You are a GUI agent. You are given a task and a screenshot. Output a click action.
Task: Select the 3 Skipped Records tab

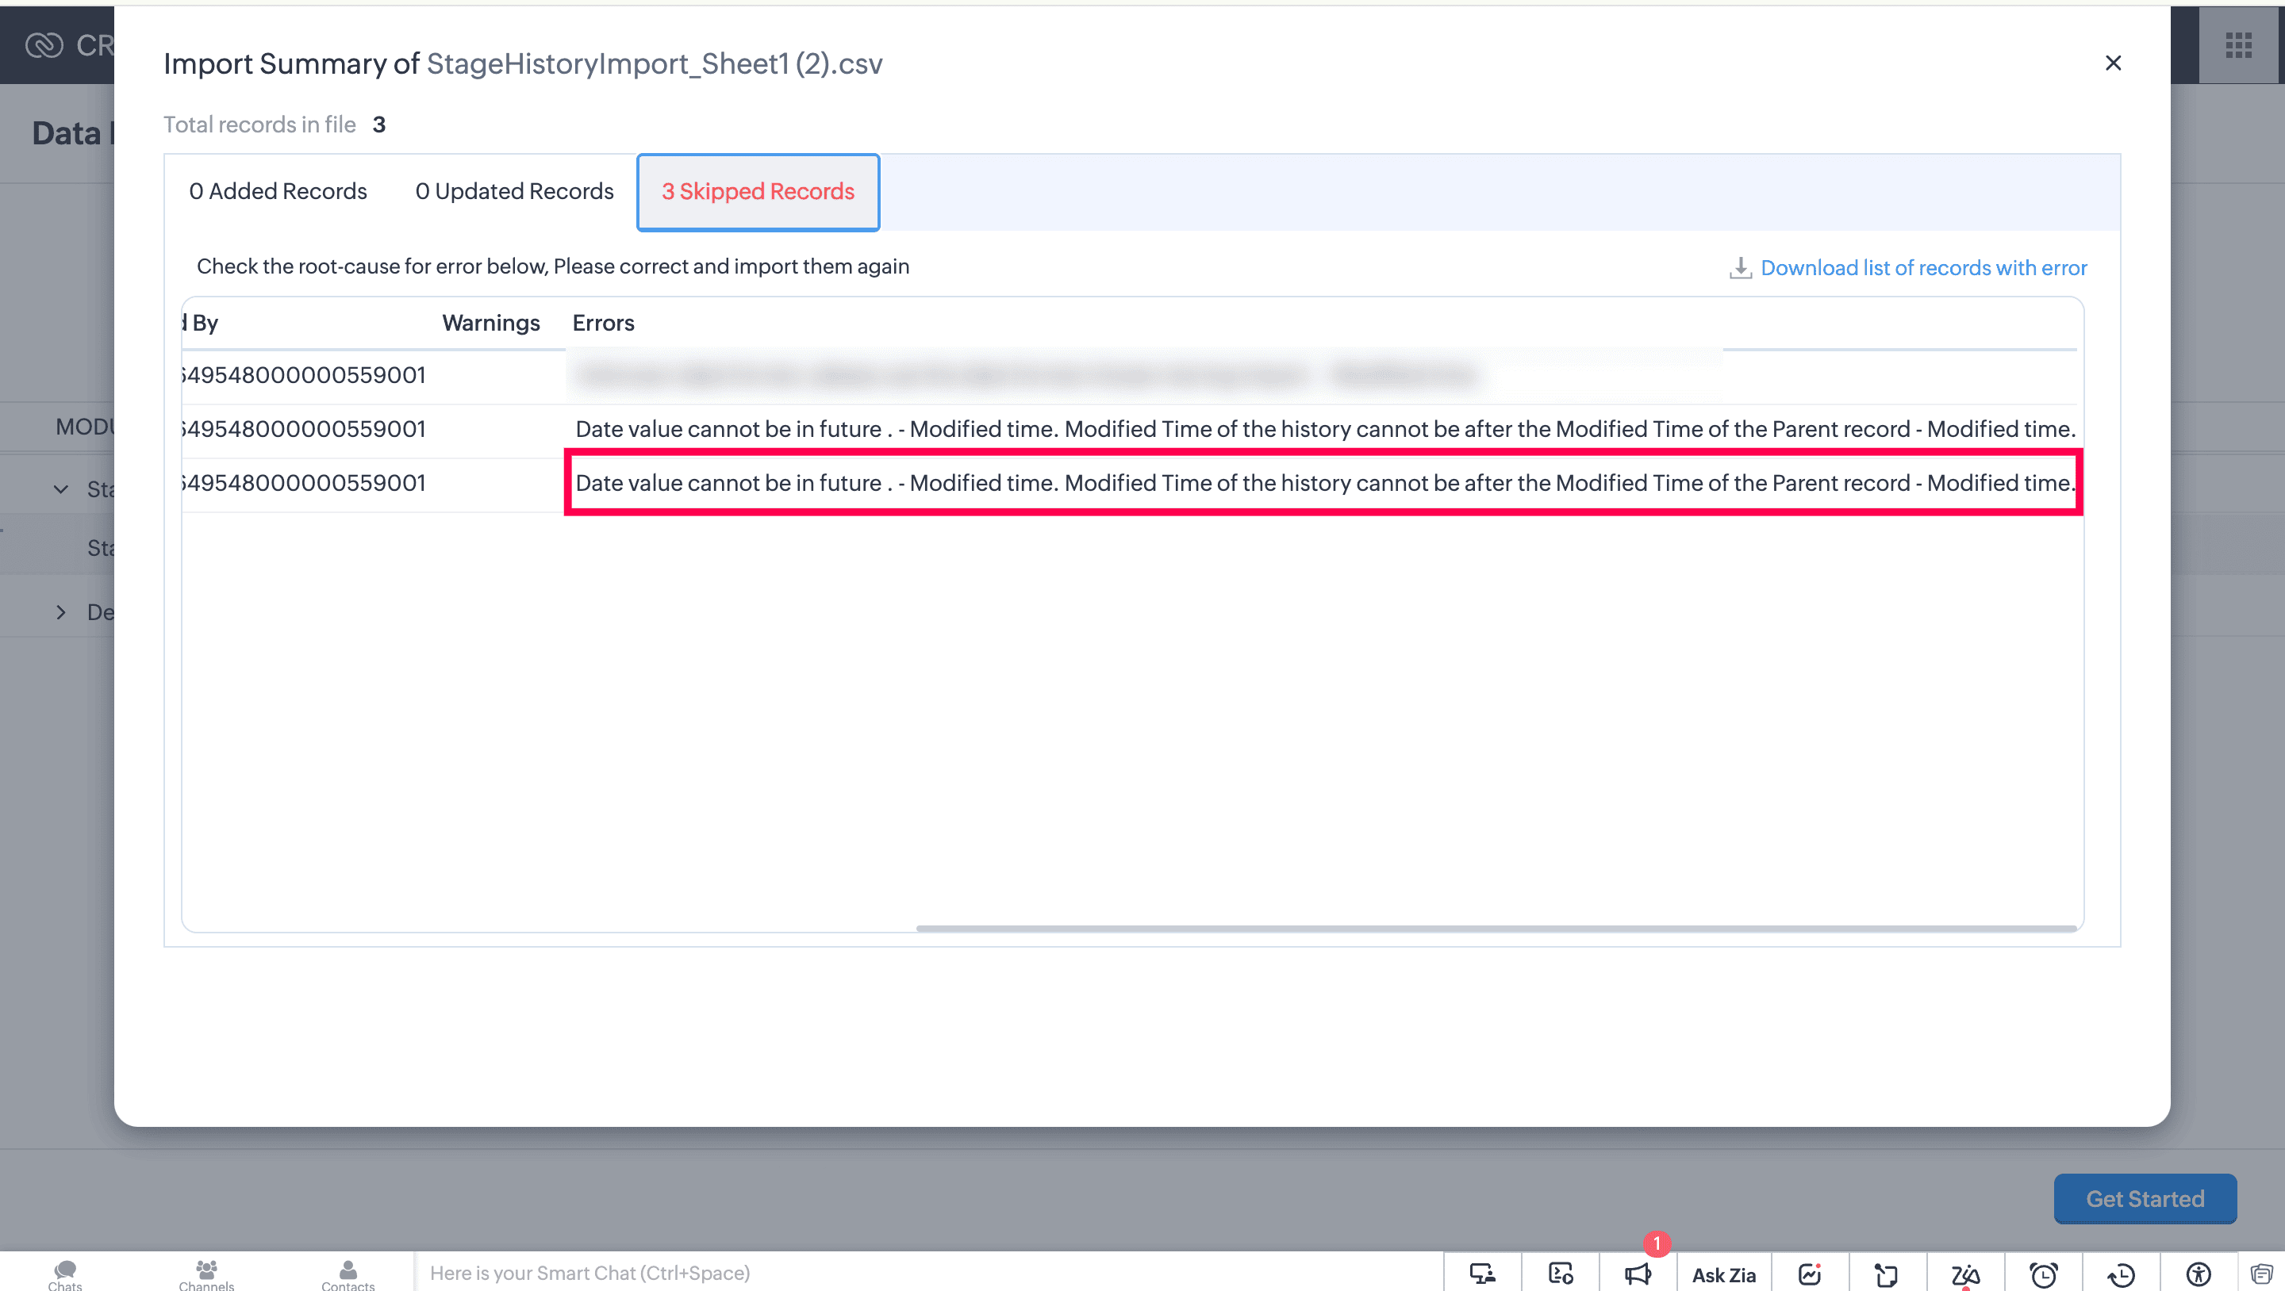758,192
